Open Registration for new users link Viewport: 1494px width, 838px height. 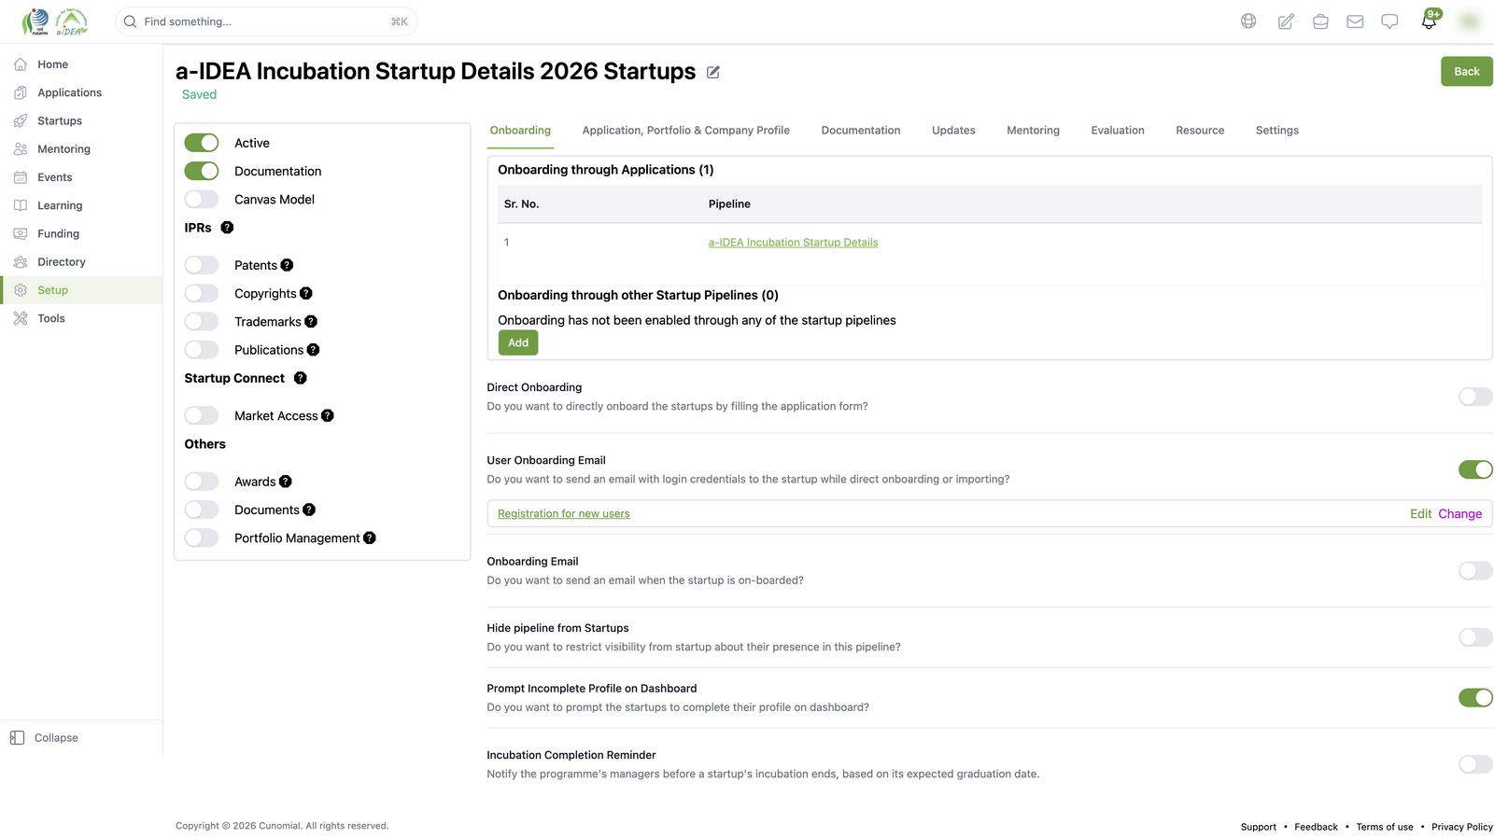(x=563, y=514)
